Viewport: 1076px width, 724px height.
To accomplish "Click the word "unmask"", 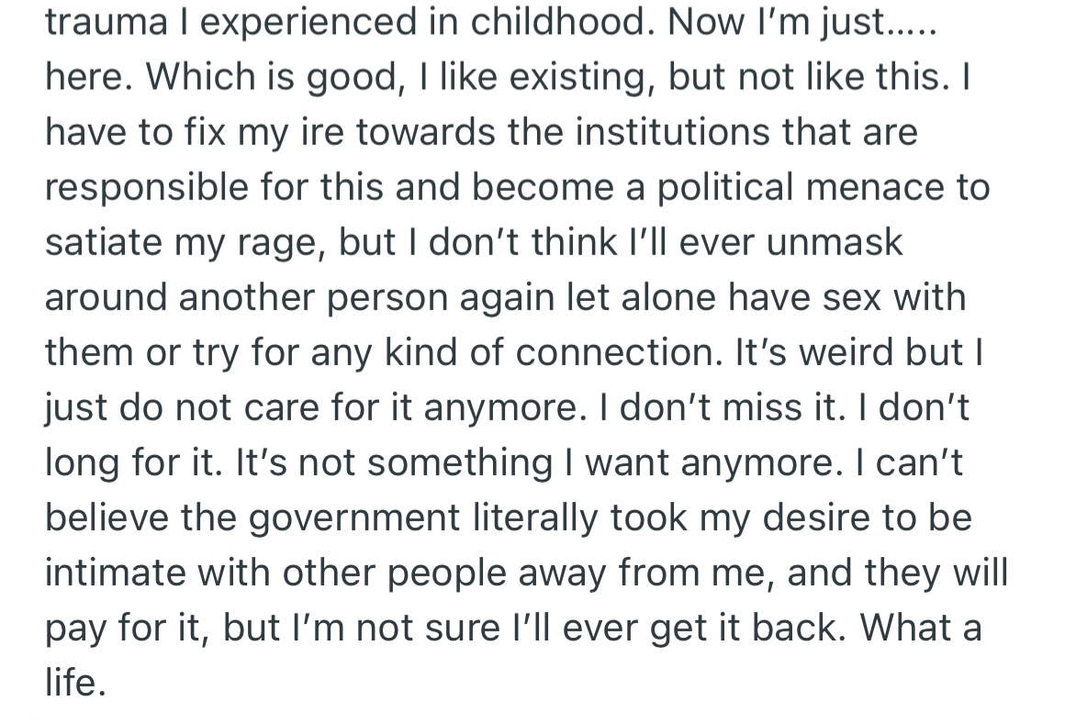I will [834, 242].
